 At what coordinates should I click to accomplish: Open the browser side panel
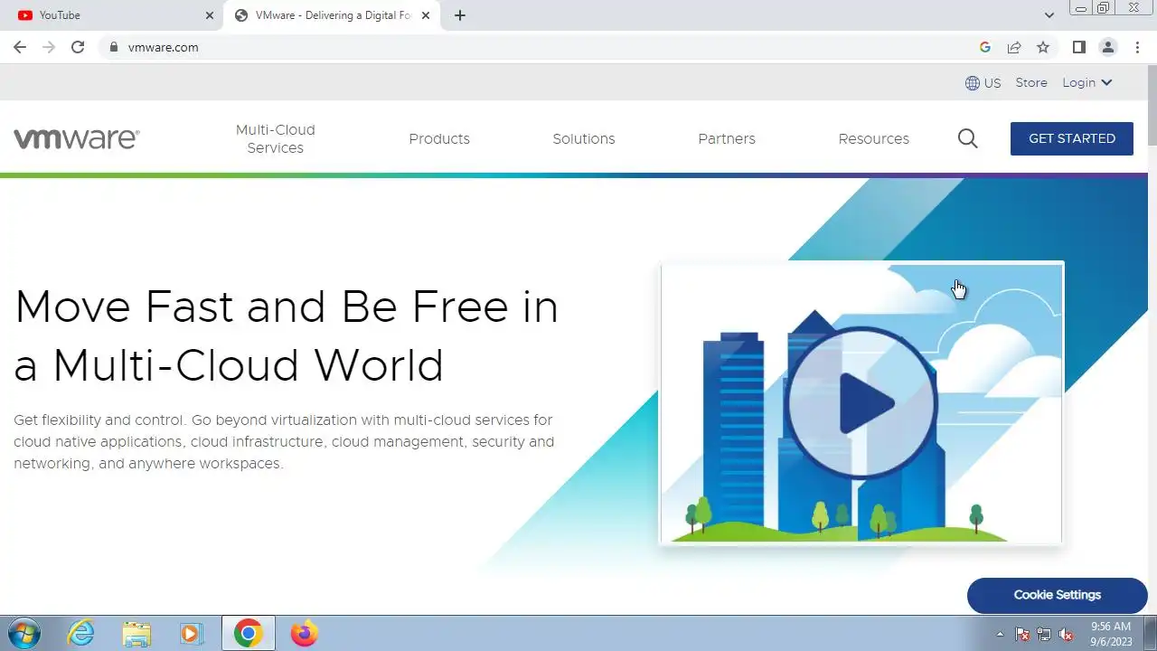click(x=1078, y=47)
